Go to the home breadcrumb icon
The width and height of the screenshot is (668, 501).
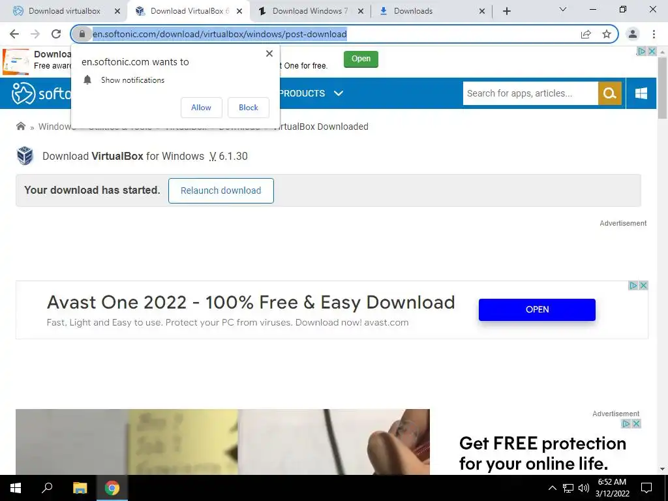pyautogui.click(x=20, y=126)
